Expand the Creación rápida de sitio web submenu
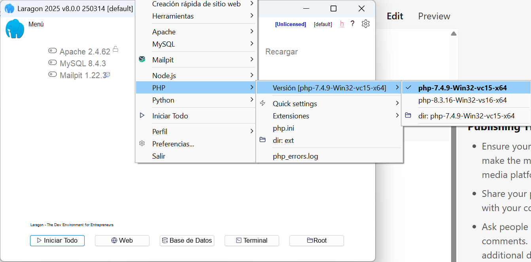 197,4
